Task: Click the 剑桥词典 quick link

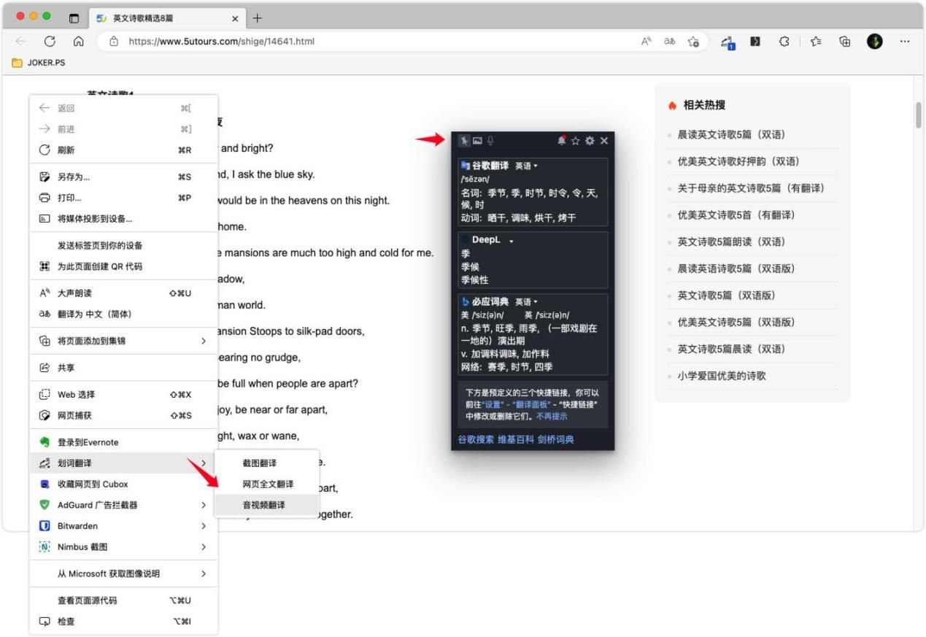Action: coord(555,439)
